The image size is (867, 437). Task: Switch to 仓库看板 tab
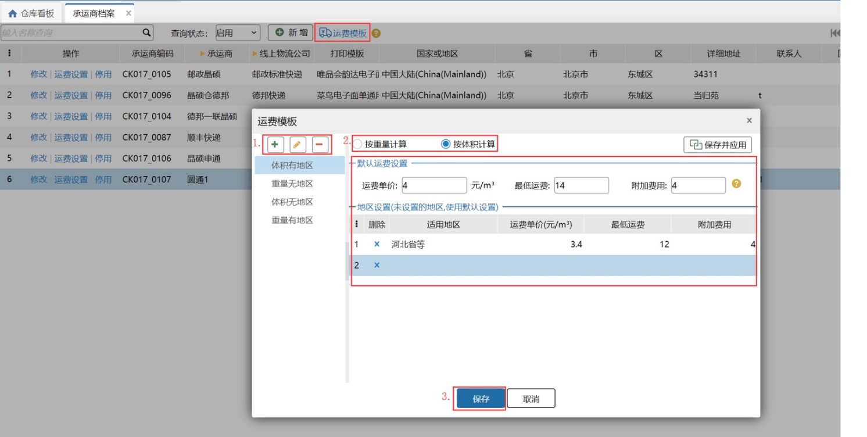pyautogui.click(x=31, y=13)
